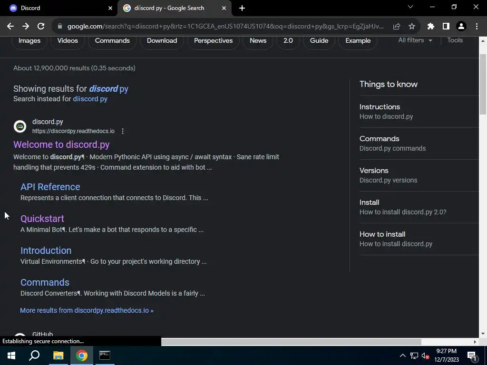Open the Windows Start menu
The height and width of the screenshot is (365, 487).
click(x=11, y=355)
